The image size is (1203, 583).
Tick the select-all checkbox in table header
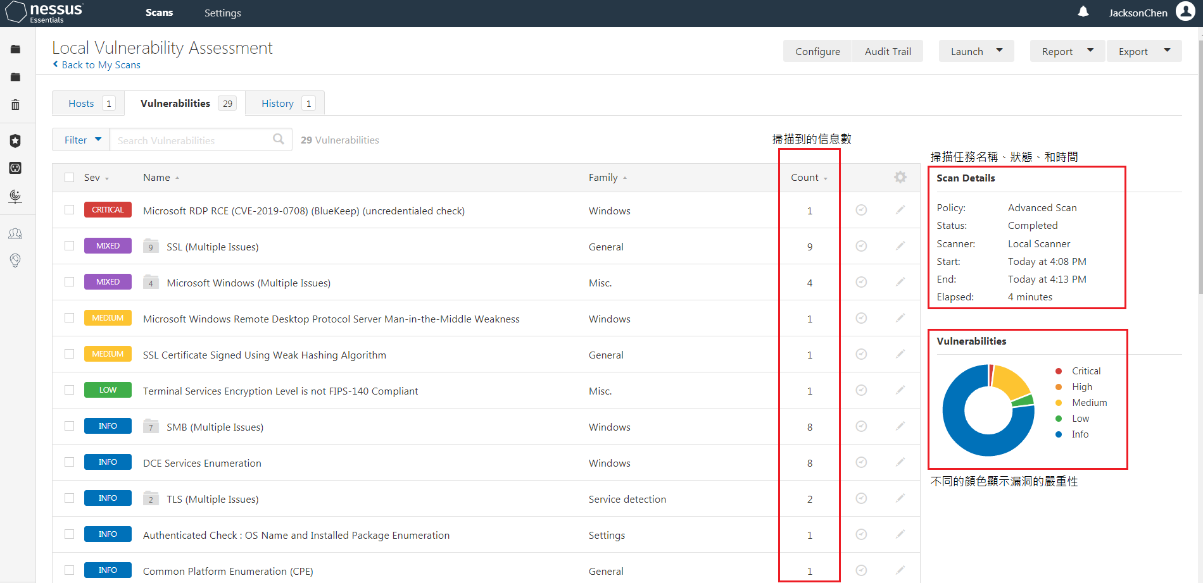click(70, 178)
